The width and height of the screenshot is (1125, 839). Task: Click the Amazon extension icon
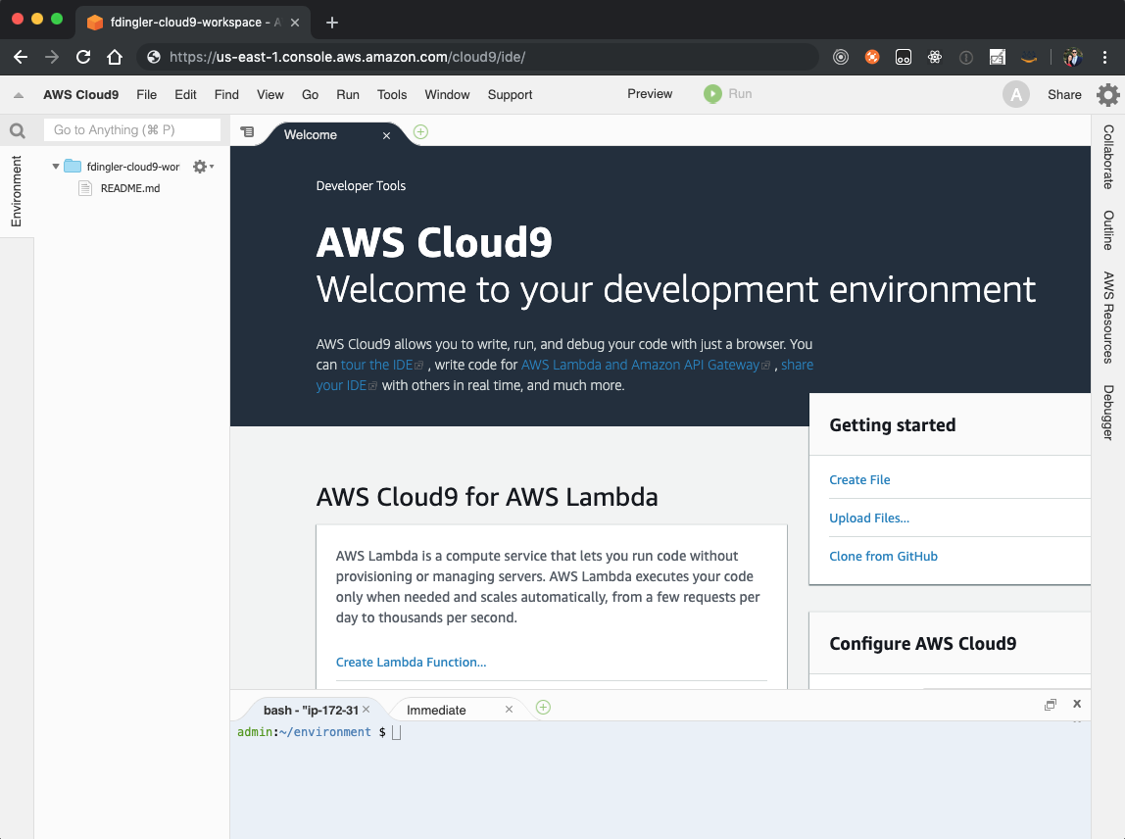coord(1029,58)
